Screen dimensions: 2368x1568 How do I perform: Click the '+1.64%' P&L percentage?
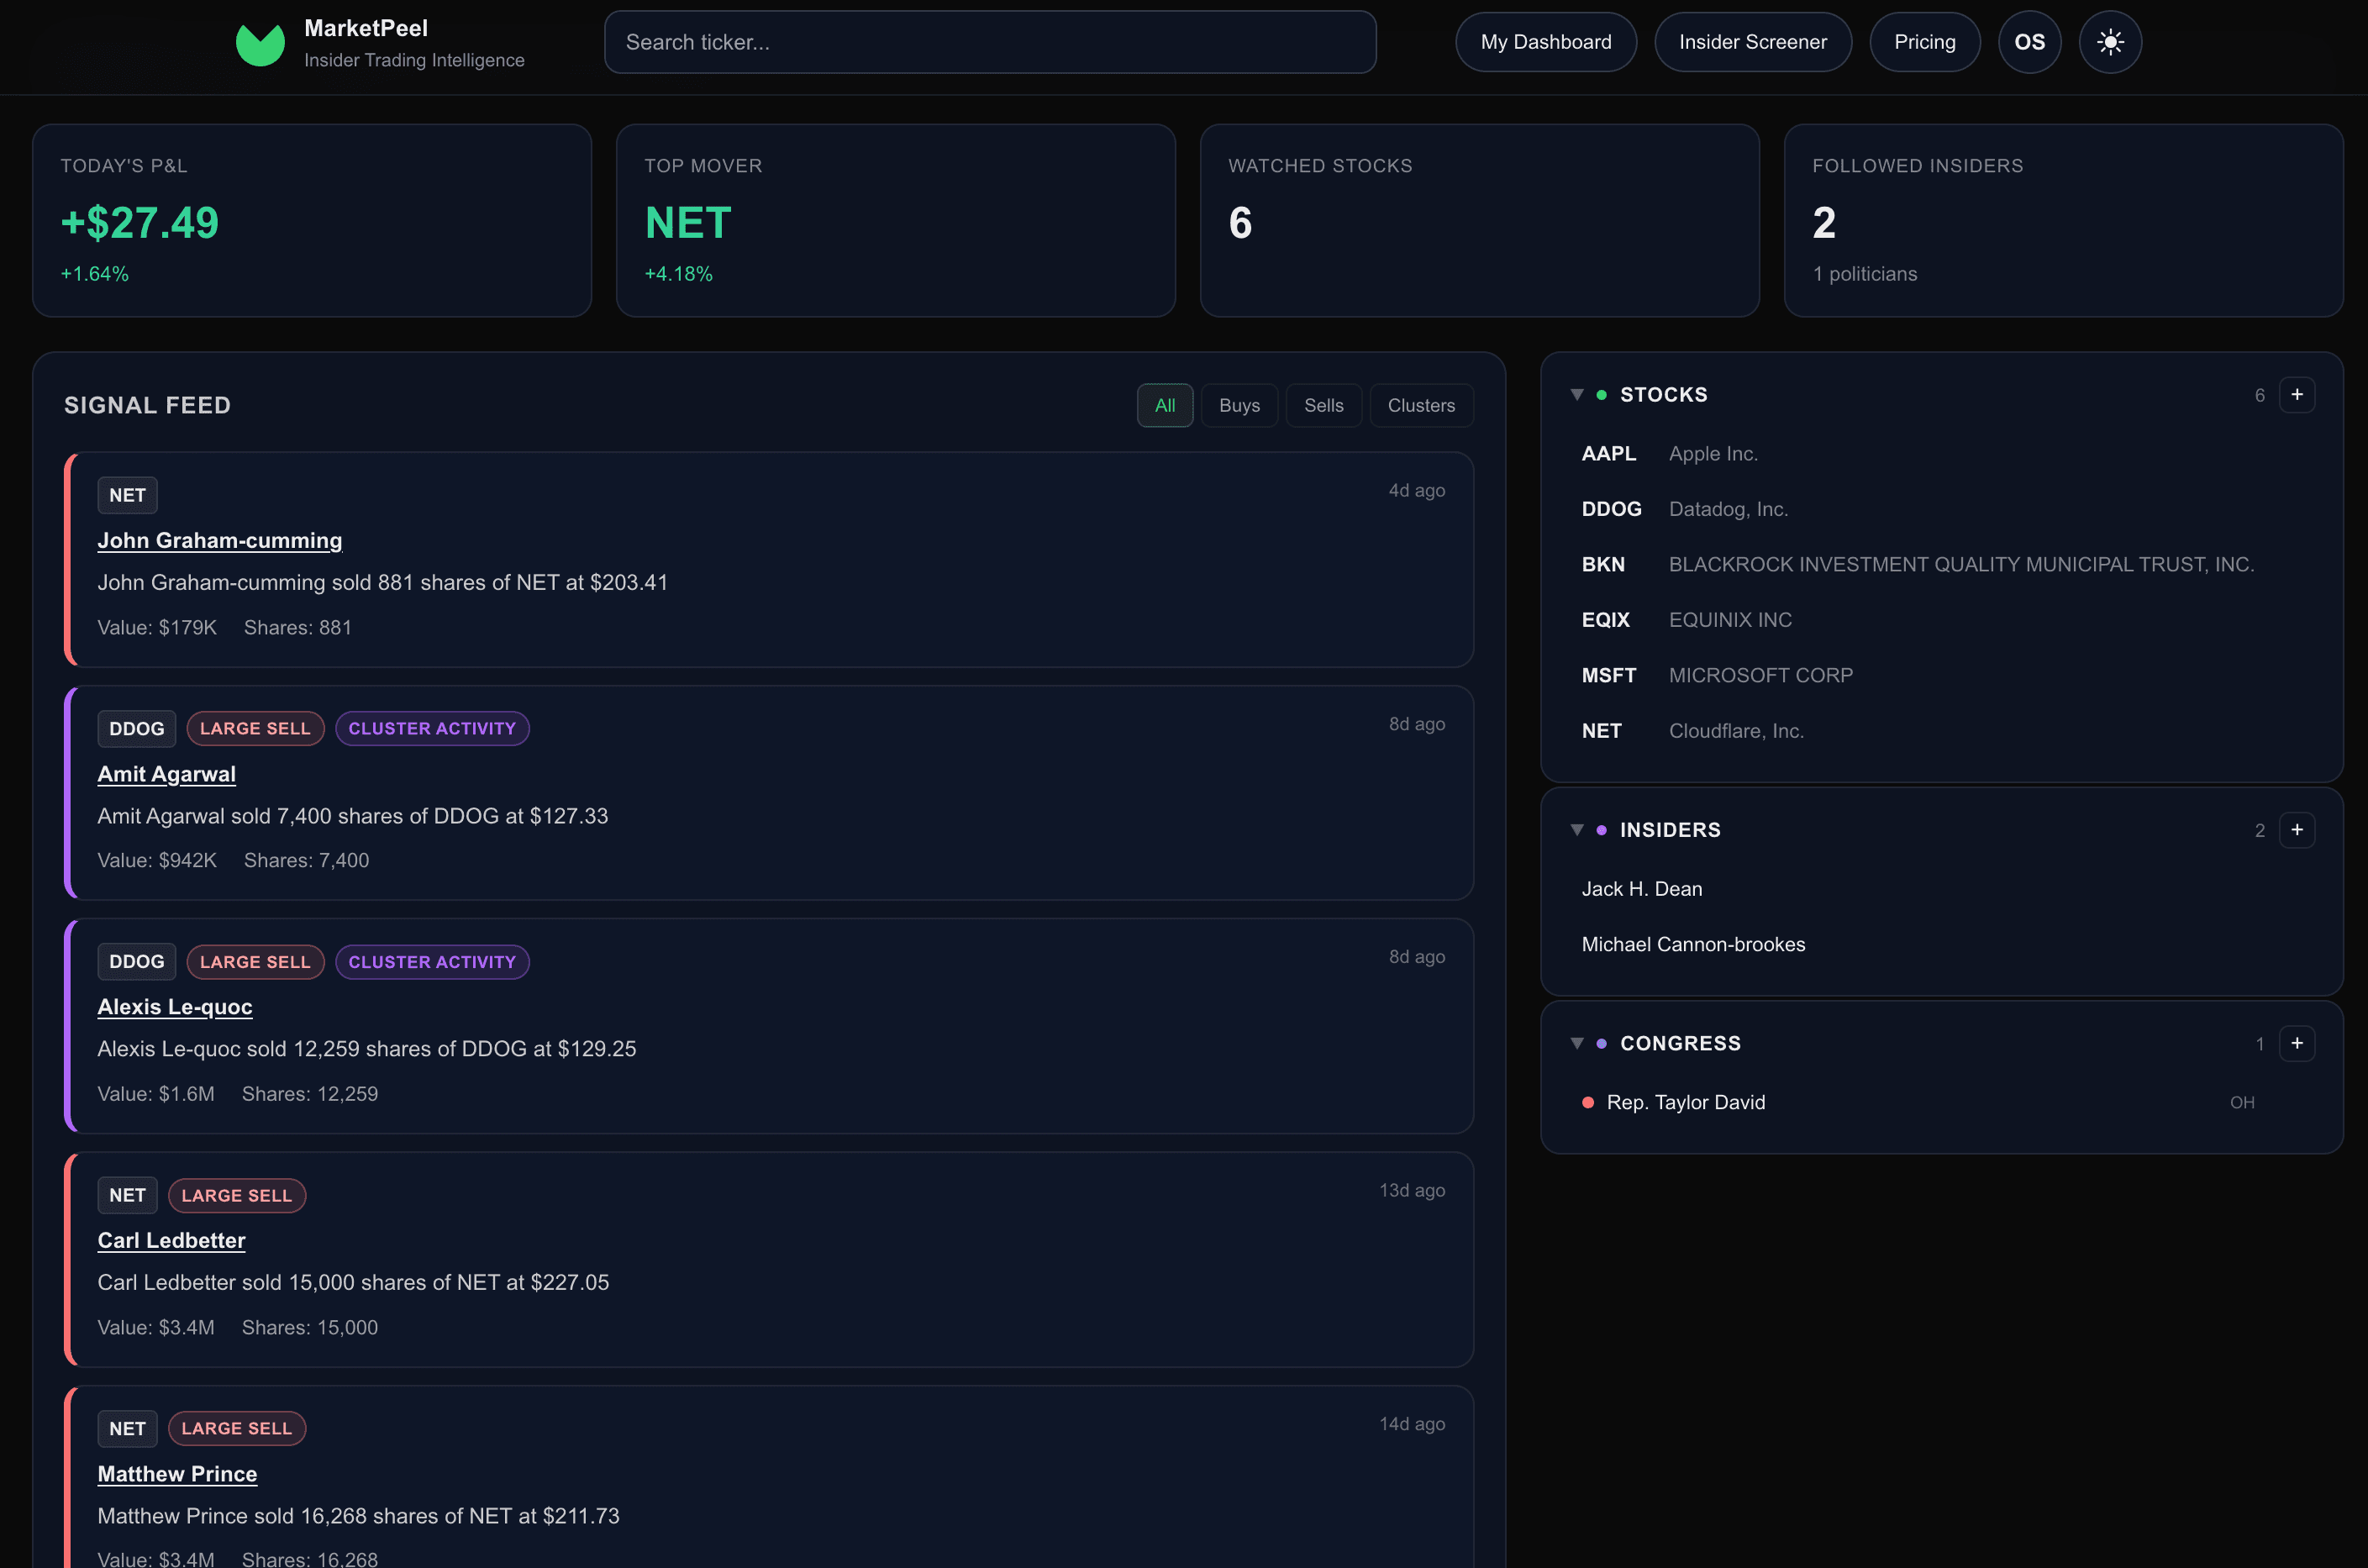pos(94,274)
